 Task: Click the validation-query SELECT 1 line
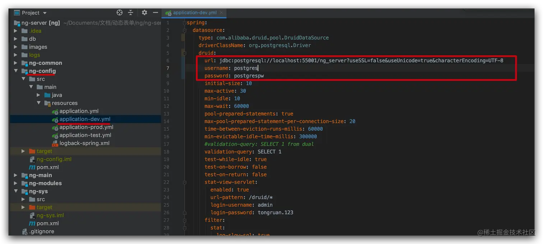pyautogui.click(x=243, y=152)
